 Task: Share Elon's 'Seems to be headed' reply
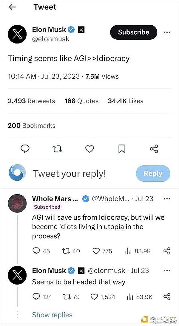tap(167, 296)
